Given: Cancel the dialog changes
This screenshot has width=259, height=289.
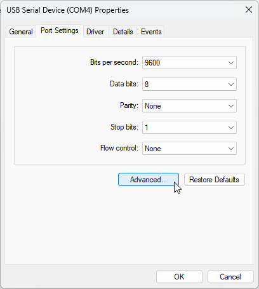Looking at the screenshot, I should pyautogui.click(x=230, y=277).
